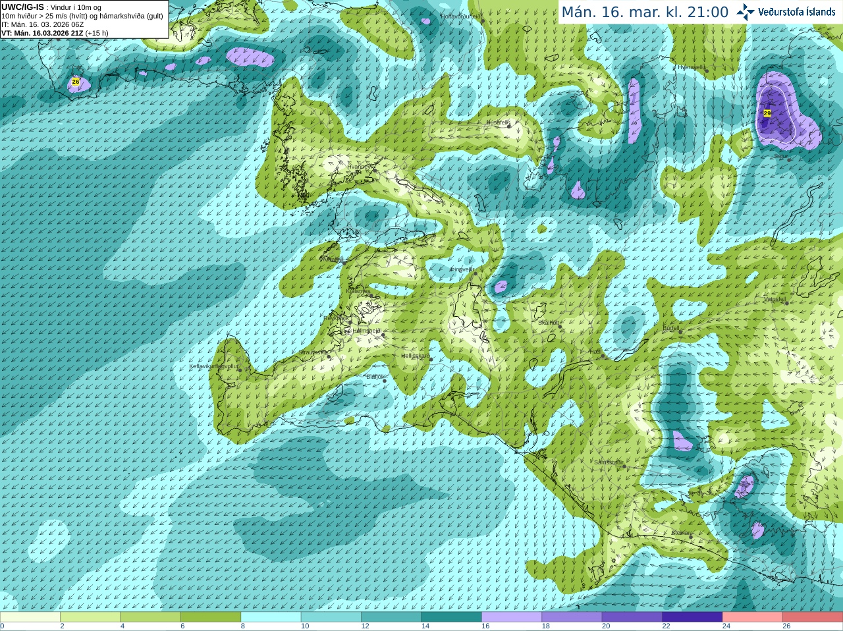
Task: Select the 8–10 m/s pale cyan swatch
Action: tap(271, 617)
